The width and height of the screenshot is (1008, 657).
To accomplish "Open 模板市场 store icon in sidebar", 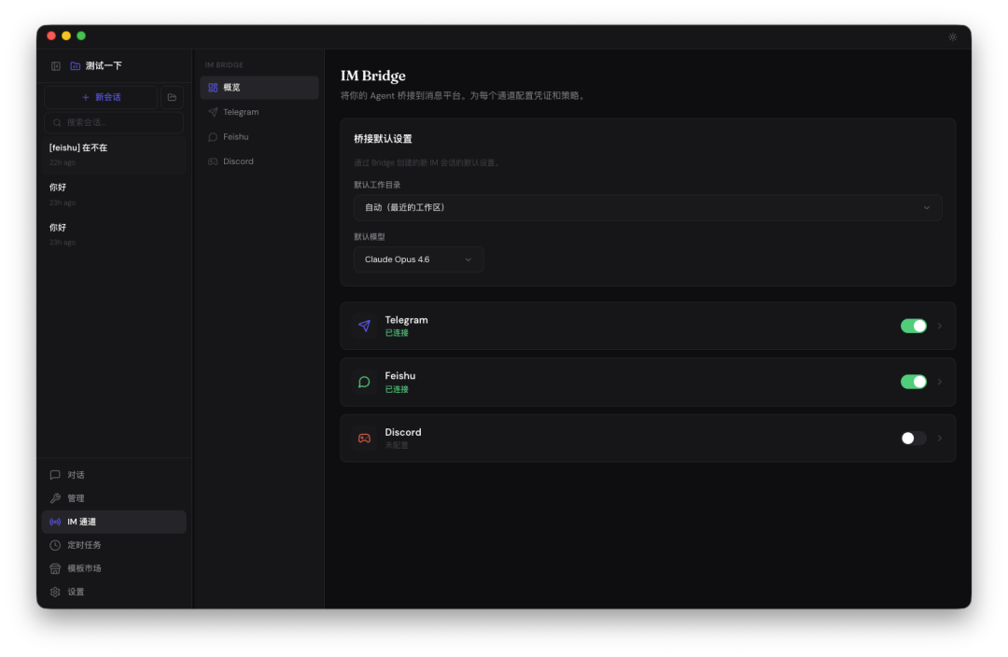I will coord(56,568).
